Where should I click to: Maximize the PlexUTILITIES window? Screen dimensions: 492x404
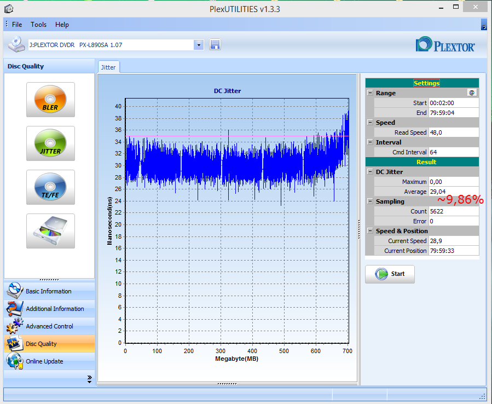(x=455, y=7)
